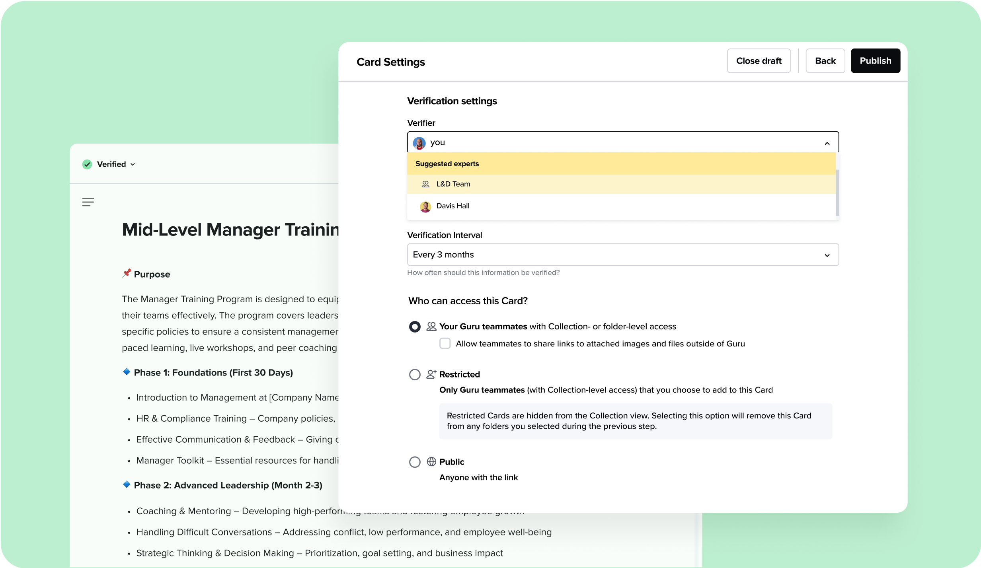981x568 pixels.
Task: Click Davis Hall's avatar picture
Action: coord(425,206)
